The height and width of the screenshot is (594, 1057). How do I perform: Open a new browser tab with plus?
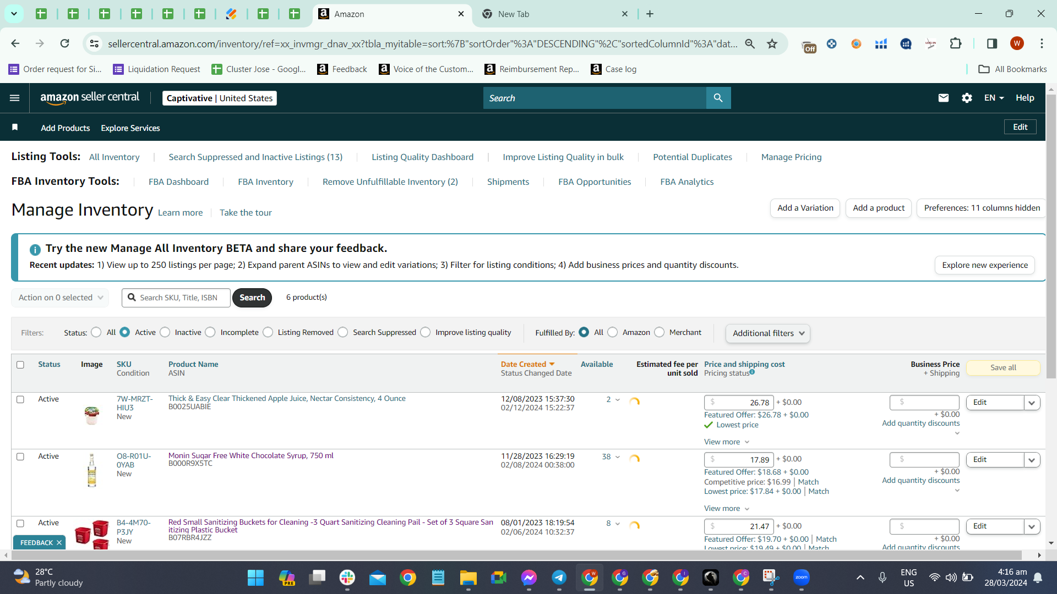(650, 14)
